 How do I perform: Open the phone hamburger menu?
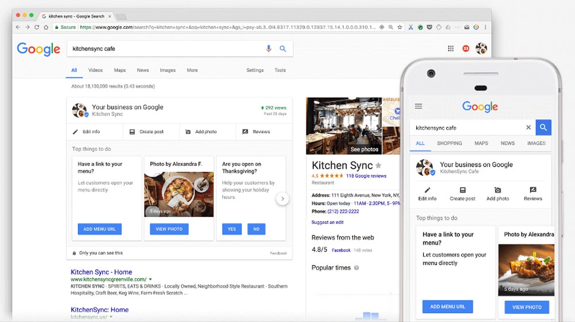click(419, 106)
